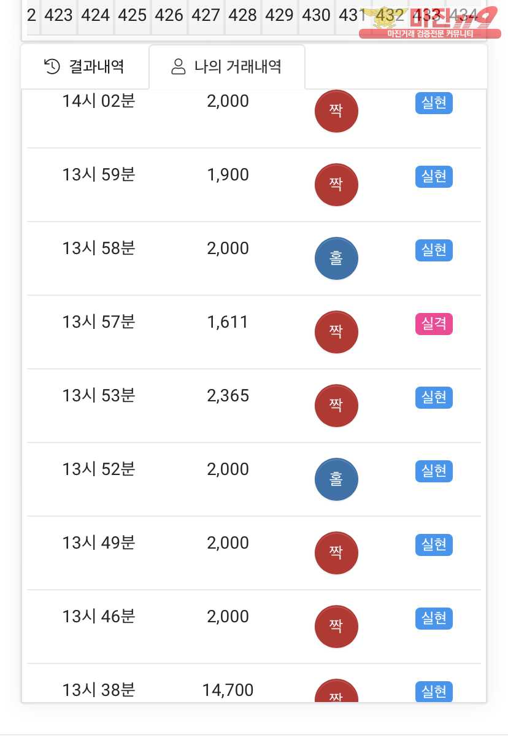Screen dimensions: 508x745
Task: Select round number 430 in the top strip
Action: coord(316,15)
